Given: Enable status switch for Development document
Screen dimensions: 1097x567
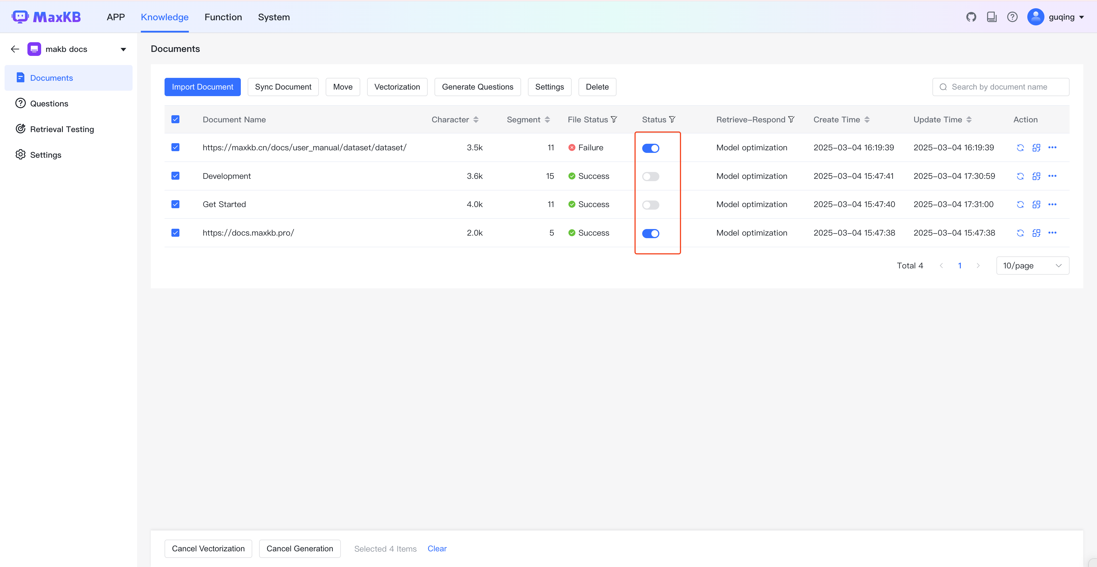Looking at the screenshot, I should tap(651, 177).
